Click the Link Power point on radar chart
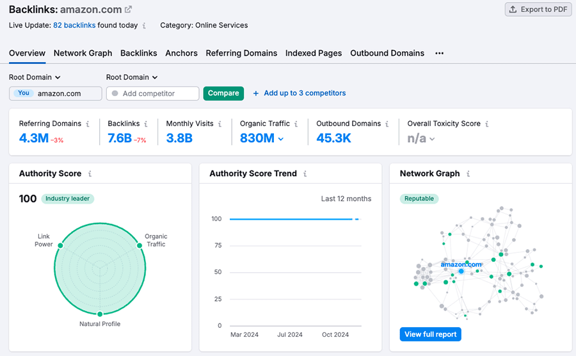The image size is (576, 356). tap(60, 245)
